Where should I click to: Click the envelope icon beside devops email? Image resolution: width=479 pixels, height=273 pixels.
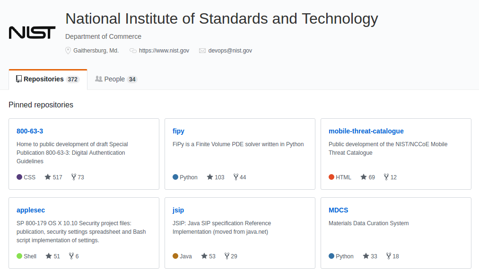tap(202, 51)
